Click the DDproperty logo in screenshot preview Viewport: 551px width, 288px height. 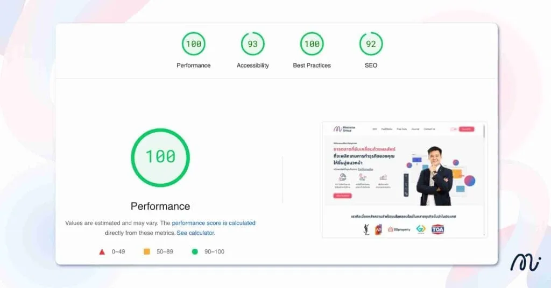click(399, 229)
